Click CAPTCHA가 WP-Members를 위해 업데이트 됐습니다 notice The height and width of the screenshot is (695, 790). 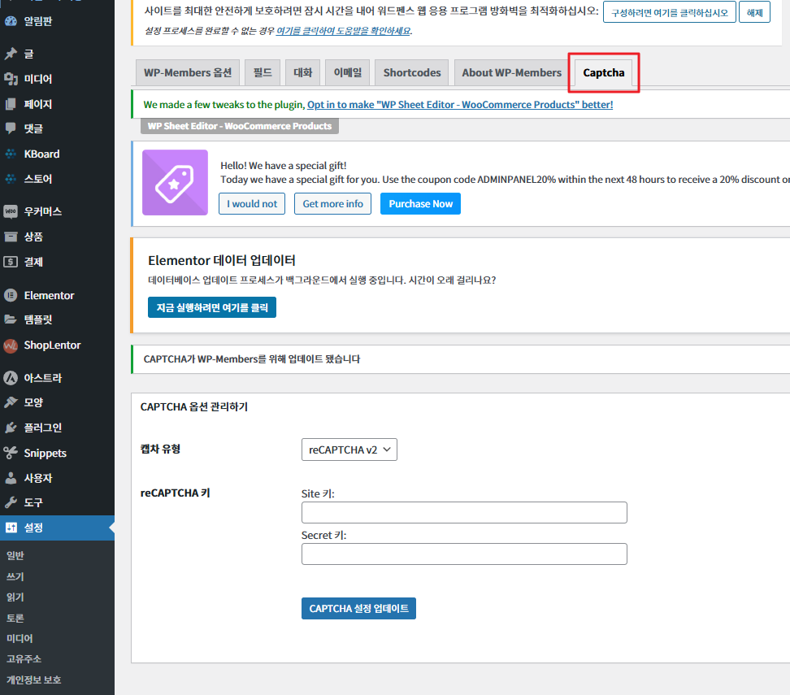coord(252,358)
